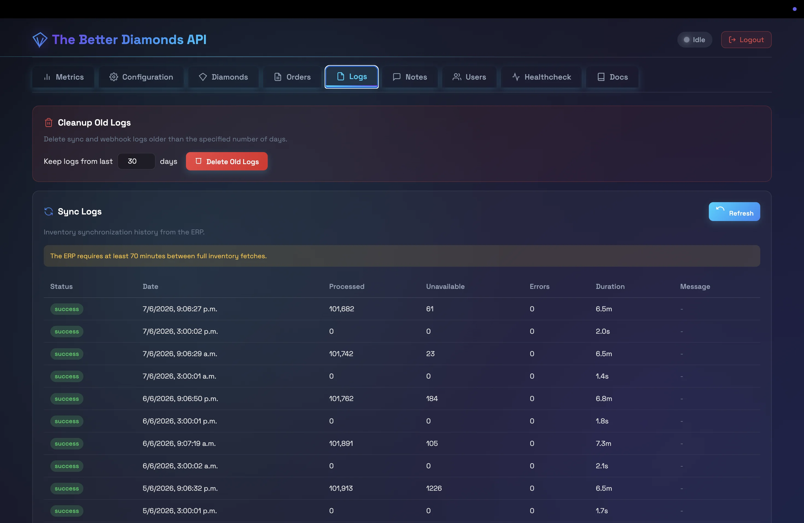The height and width of the screenshot is (523, 804).
Task: Click the date 7/6/2026, 3:00:02 p.m.
Action: [180, 331]
